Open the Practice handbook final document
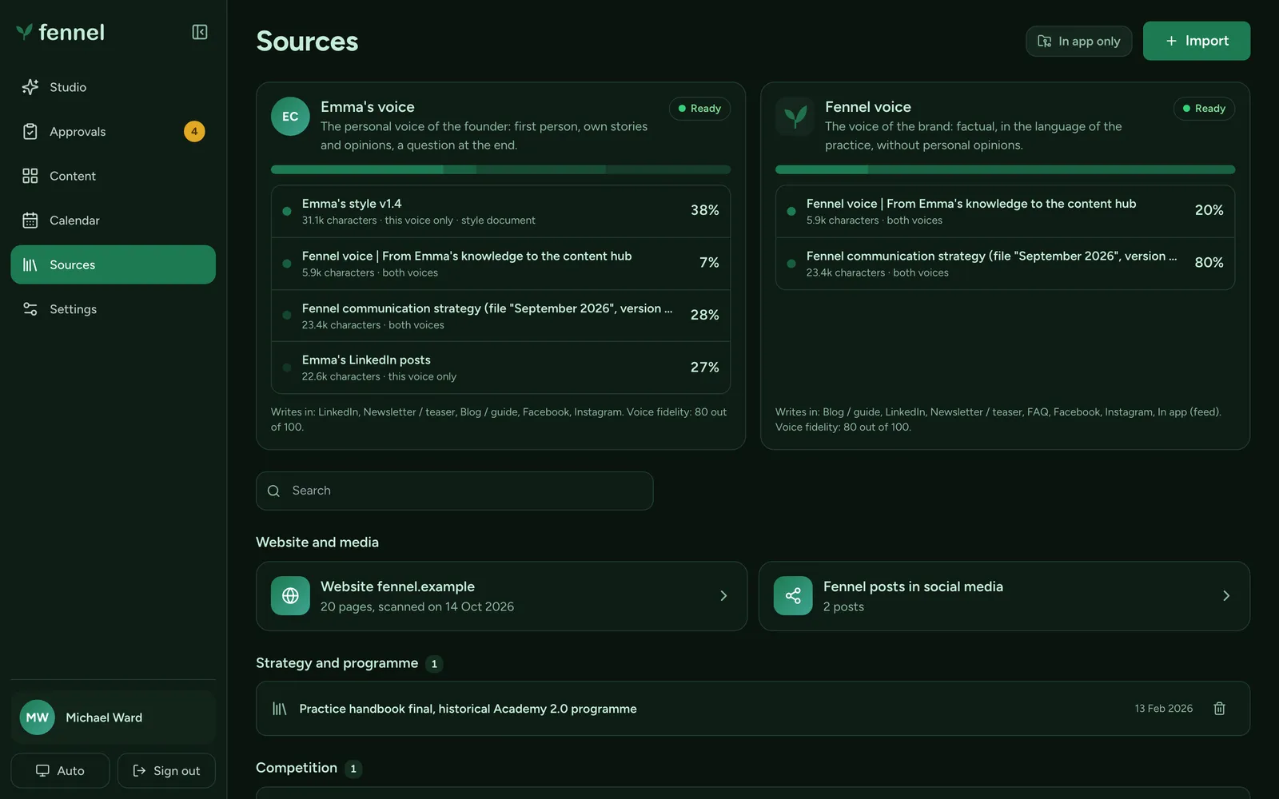The width and height of the screenshot is (1279, 799). click(753, 709)
